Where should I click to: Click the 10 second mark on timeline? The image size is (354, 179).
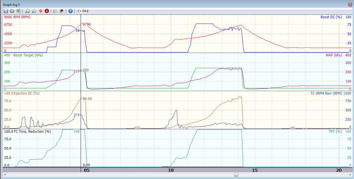click(x=170, y=170)
